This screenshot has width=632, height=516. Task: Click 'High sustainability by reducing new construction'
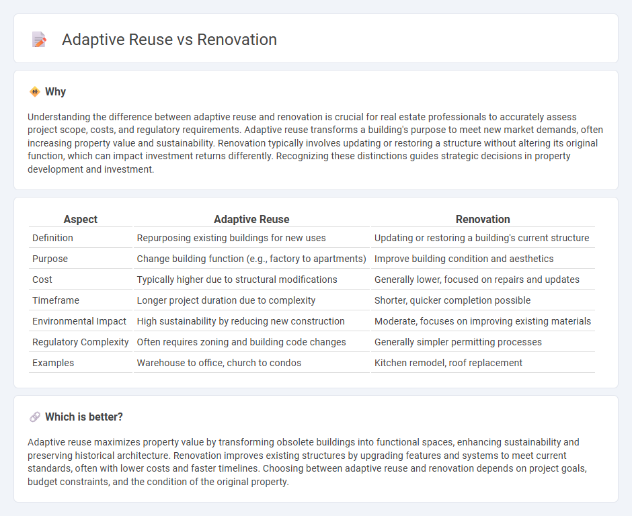click(241, 321)
